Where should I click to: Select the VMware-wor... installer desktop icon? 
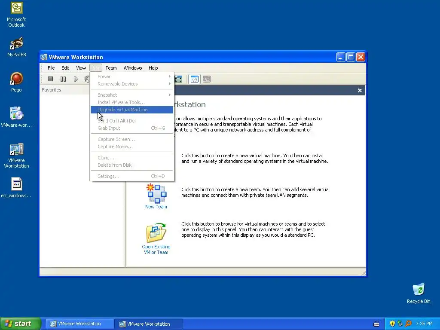pyautogui.click(x=17, y=113)
